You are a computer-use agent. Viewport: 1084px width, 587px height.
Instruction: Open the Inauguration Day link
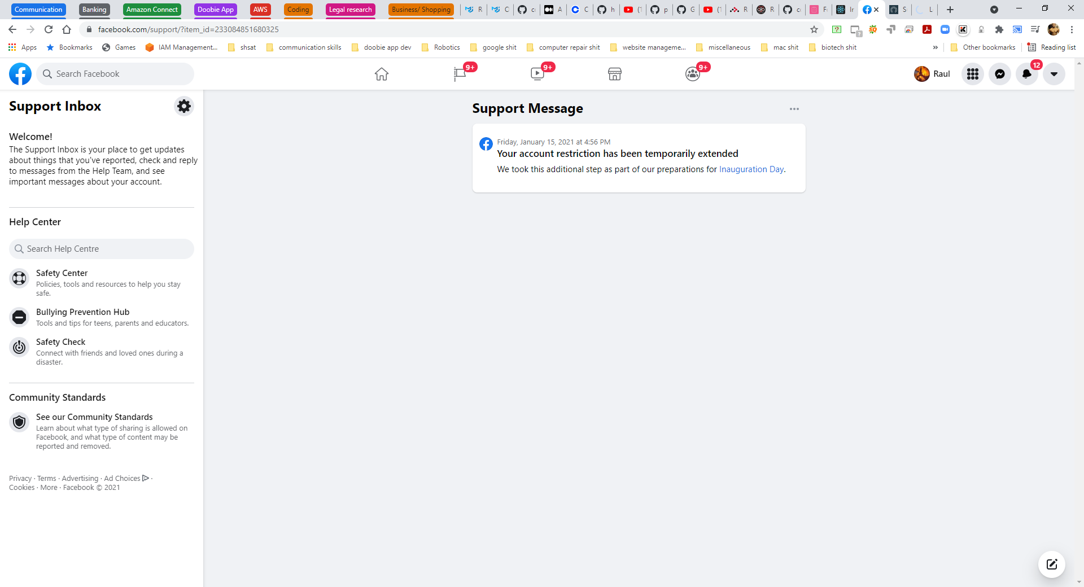point(751,169)
